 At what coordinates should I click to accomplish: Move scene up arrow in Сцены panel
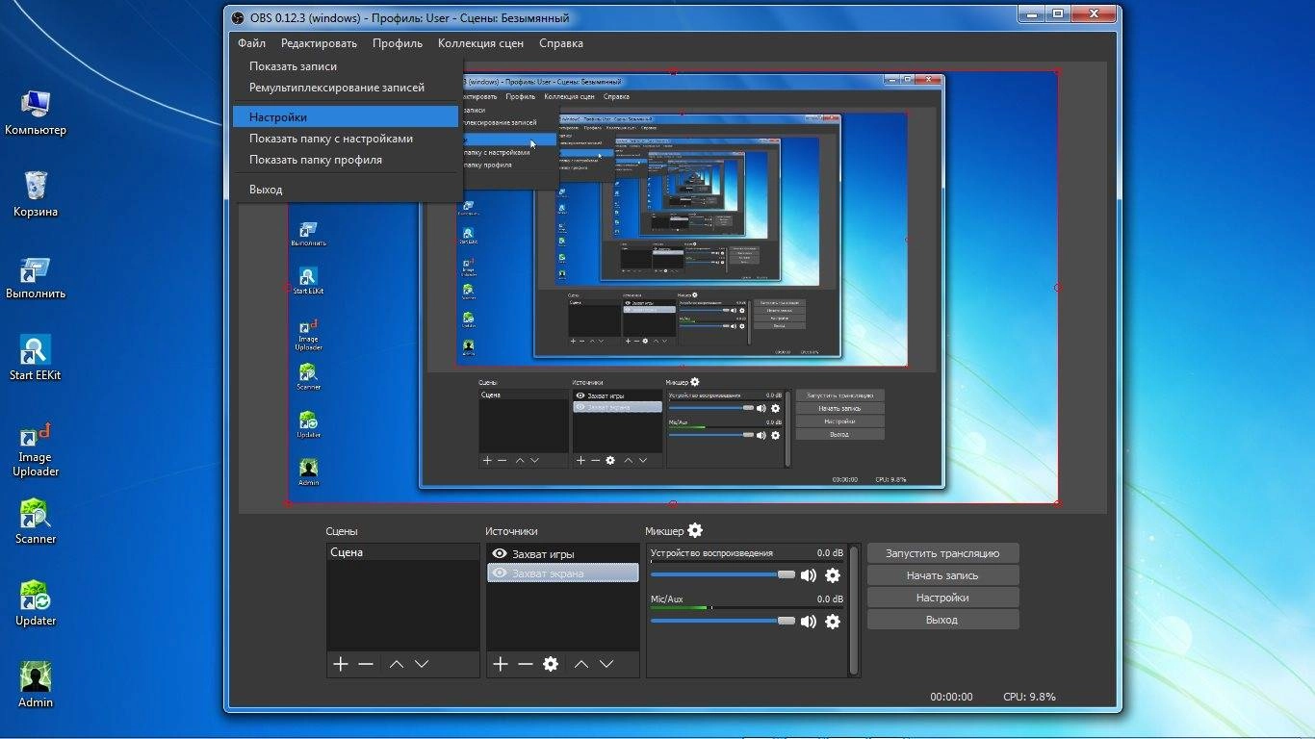(397, 664)
